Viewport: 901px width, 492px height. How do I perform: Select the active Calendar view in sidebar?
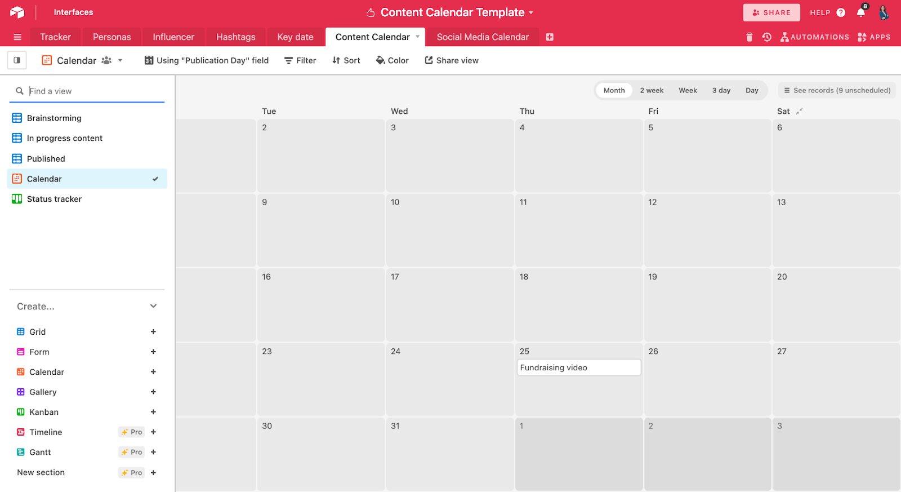87,179
